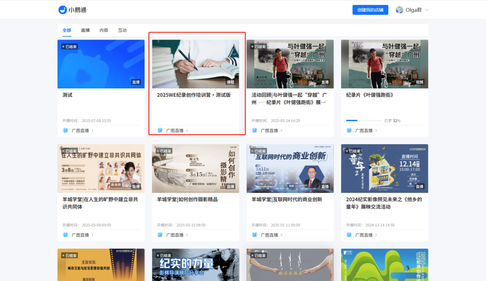The height and width of the screenshot is (281, 486).
Task: Click the 直播 tag on 测试 thumbnail
Action: click(136, 82)
